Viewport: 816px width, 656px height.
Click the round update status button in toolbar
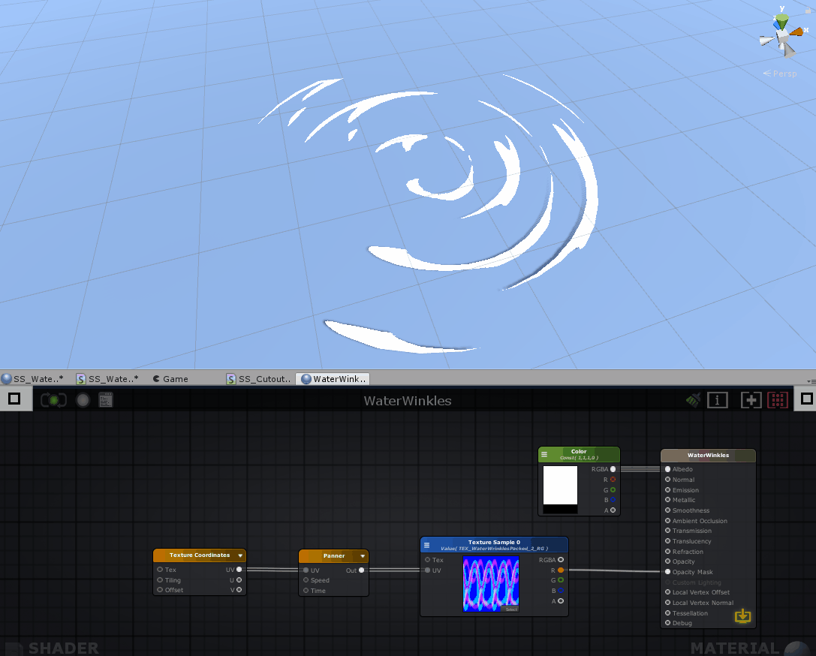pos(83,400)
